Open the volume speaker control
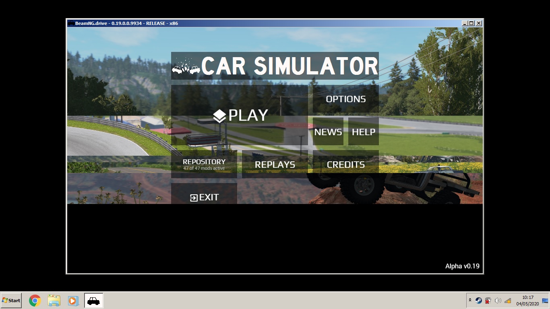 [x=498, y=300]
